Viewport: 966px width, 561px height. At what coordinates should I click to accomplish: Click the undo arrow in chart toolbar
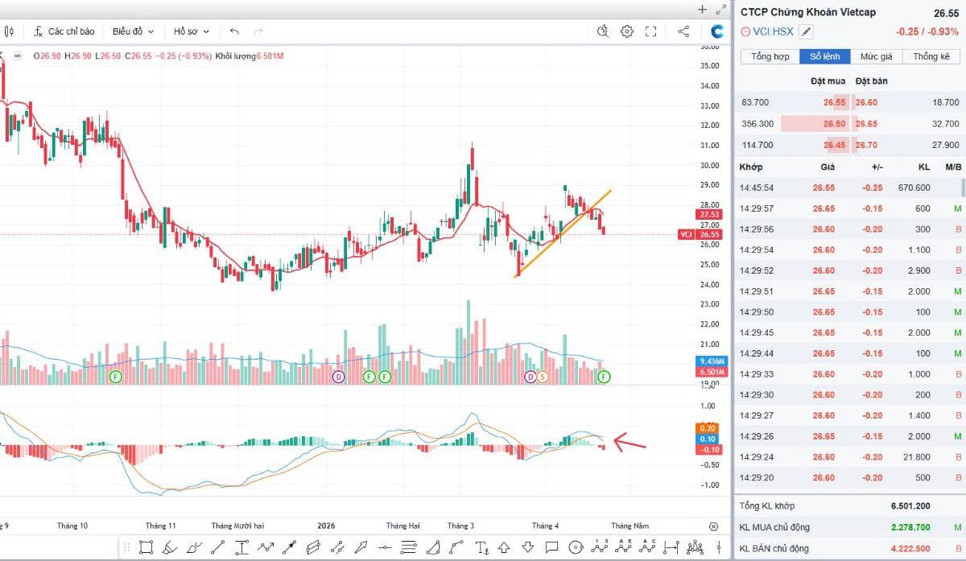[234, 31]
